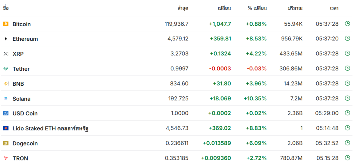
Task: Click the clock icon in Solana row
Action: click(x=347, y=98)
